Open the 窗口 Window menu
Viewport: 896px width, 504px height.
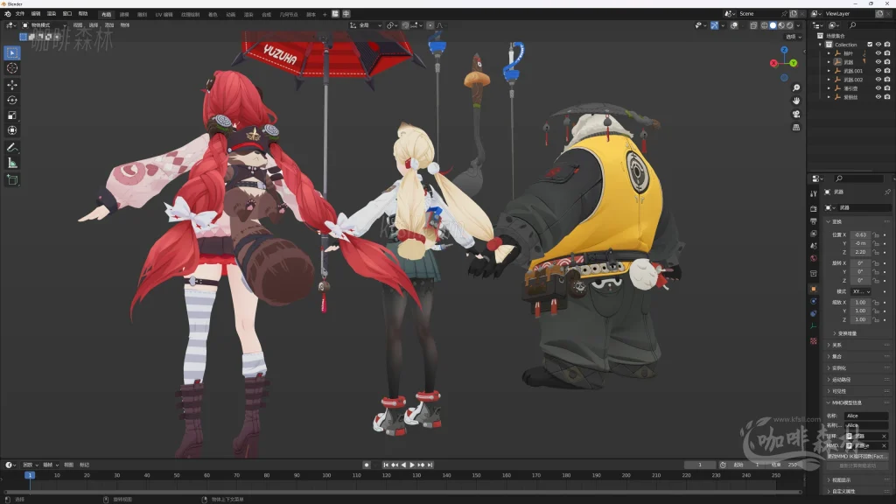(67, 14)
